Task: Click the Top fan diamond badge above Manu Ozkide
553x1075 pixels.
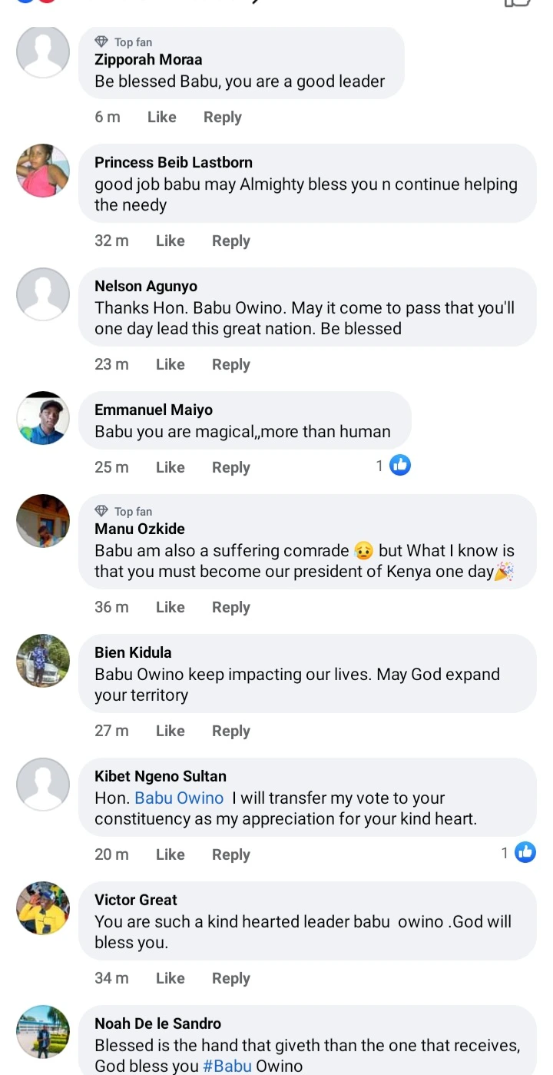Action: click(101, 511)
